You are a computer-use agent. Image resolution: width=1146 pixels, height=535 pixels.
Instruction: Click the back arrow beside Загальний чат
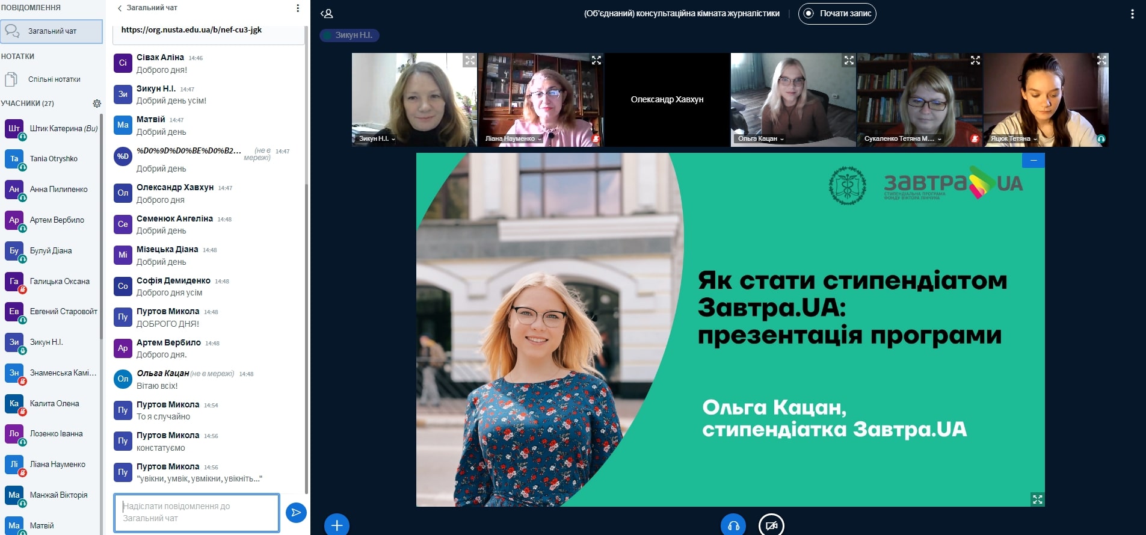click(120, 8)
